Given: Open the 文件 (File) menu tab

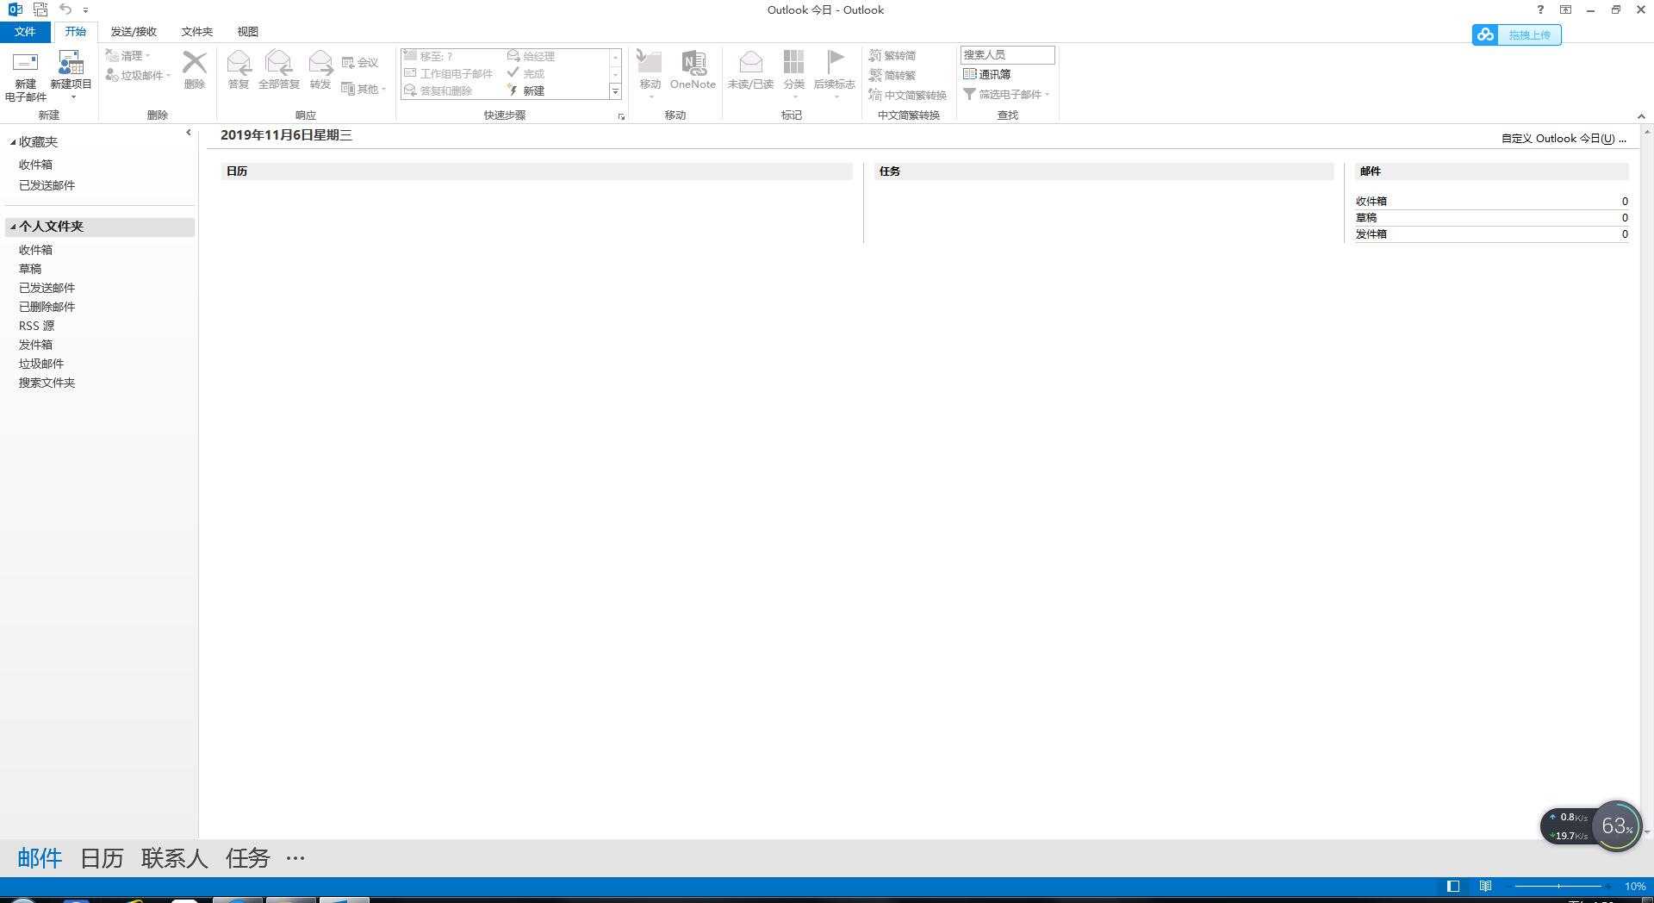Looking at the screenshot, I should [25, 32].
